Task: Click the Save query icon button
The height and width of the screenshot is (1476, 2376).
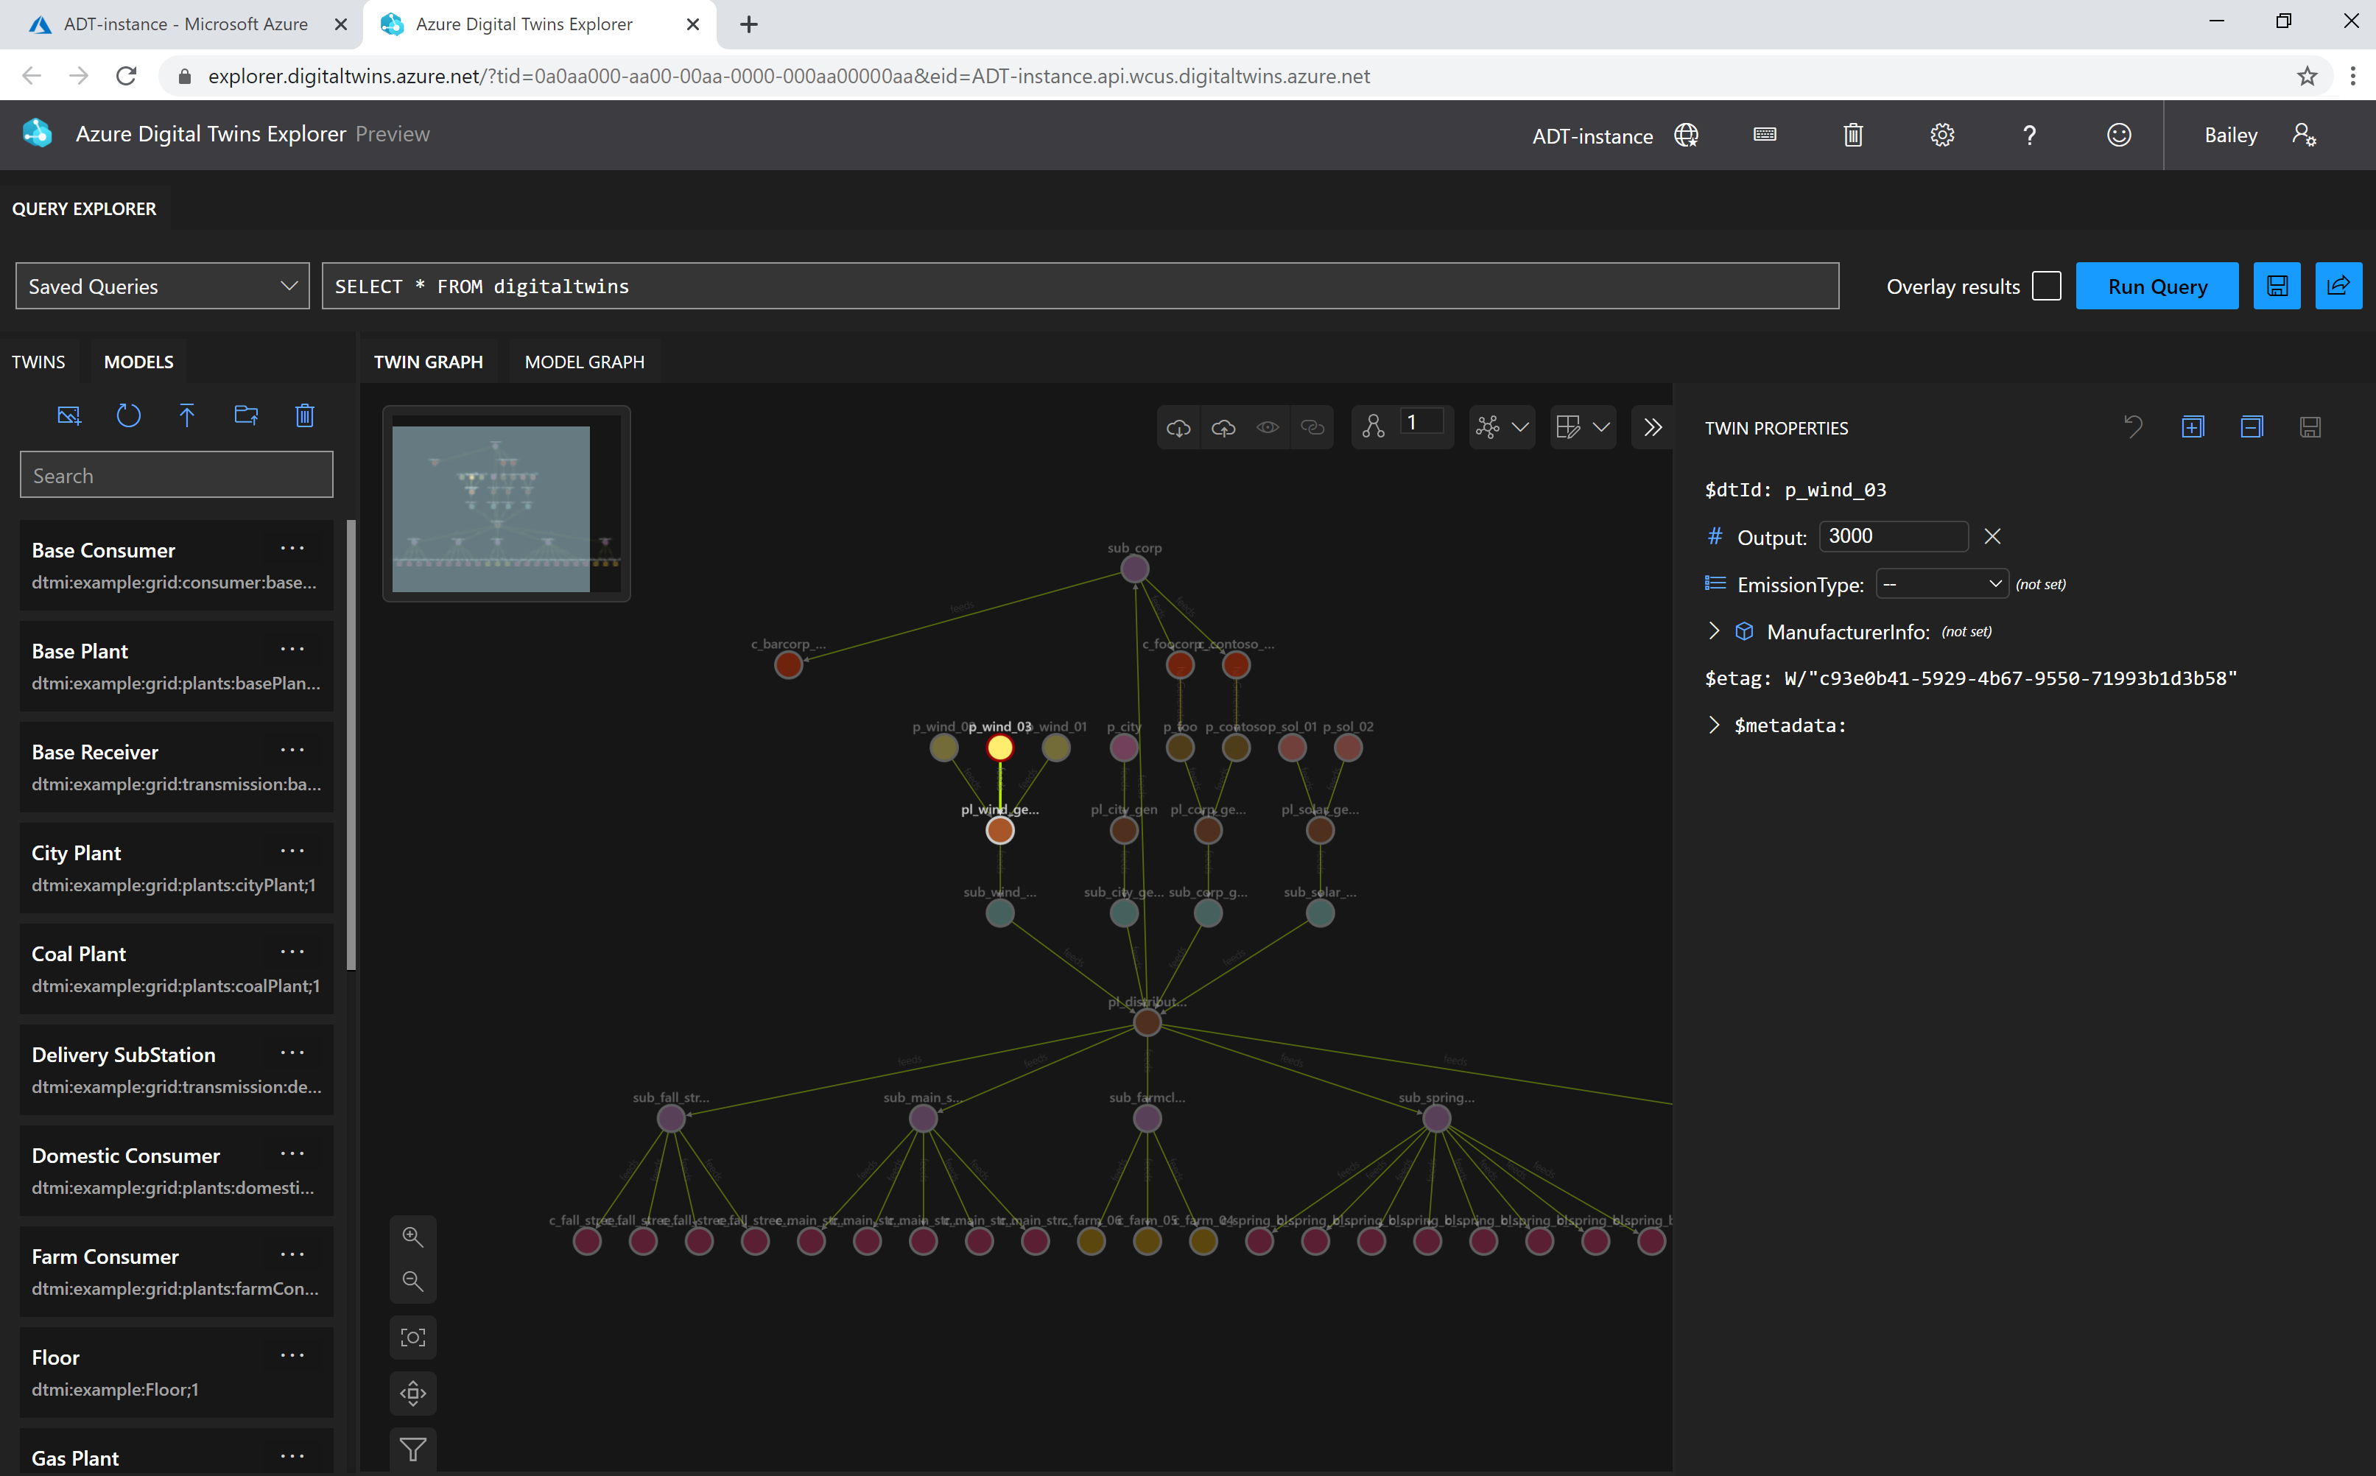Action: [2277, 284]
